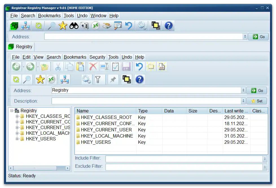Select HKEY_USERS row in the list
The width and height of the screenshot is (276, 188).
pos(171,142)
